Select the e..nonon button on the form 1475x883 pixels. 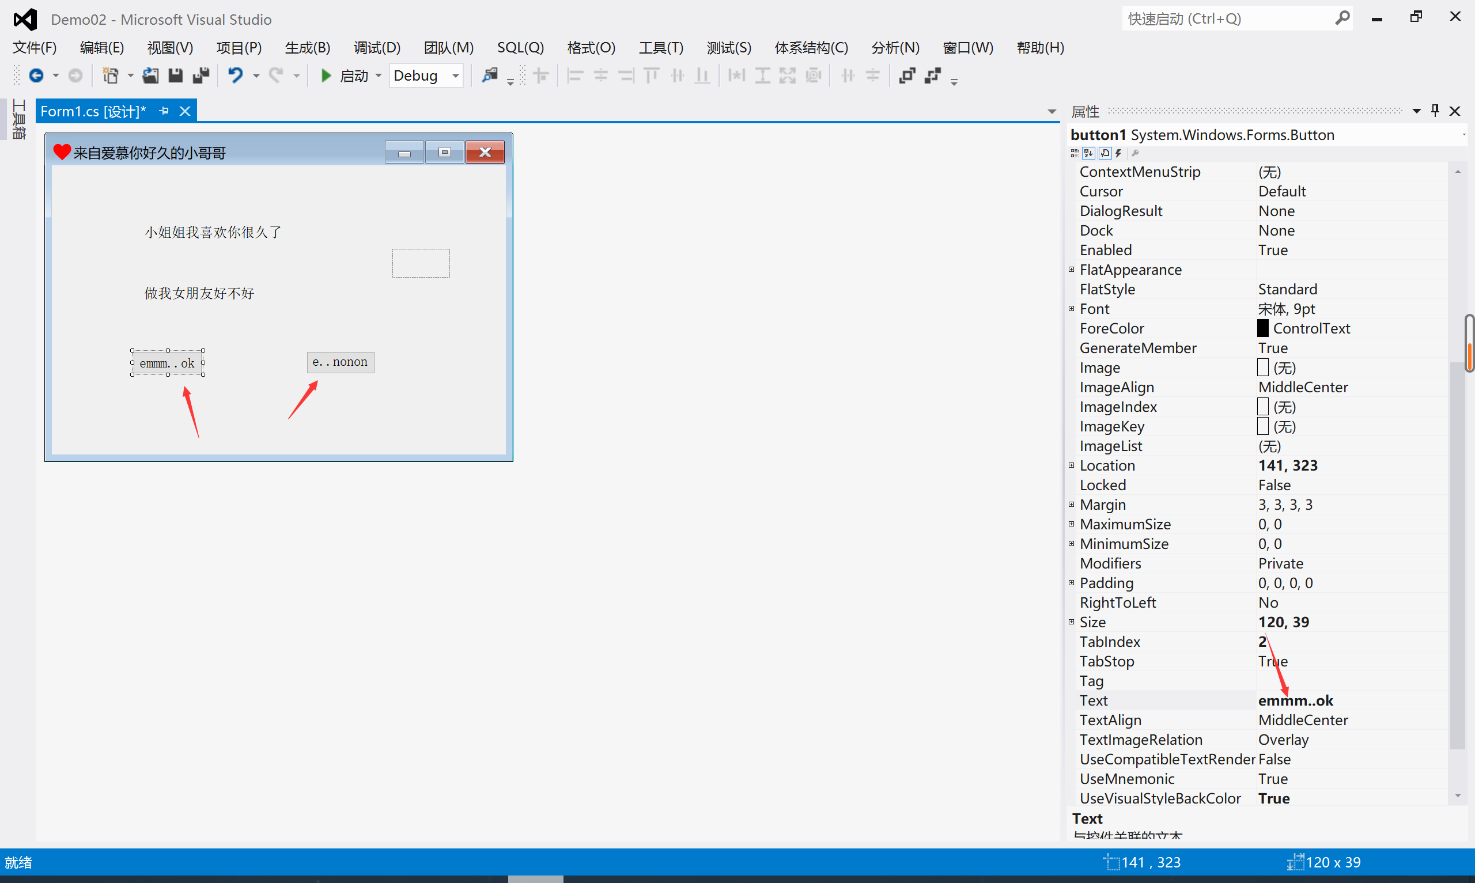(x=341, y=362)
